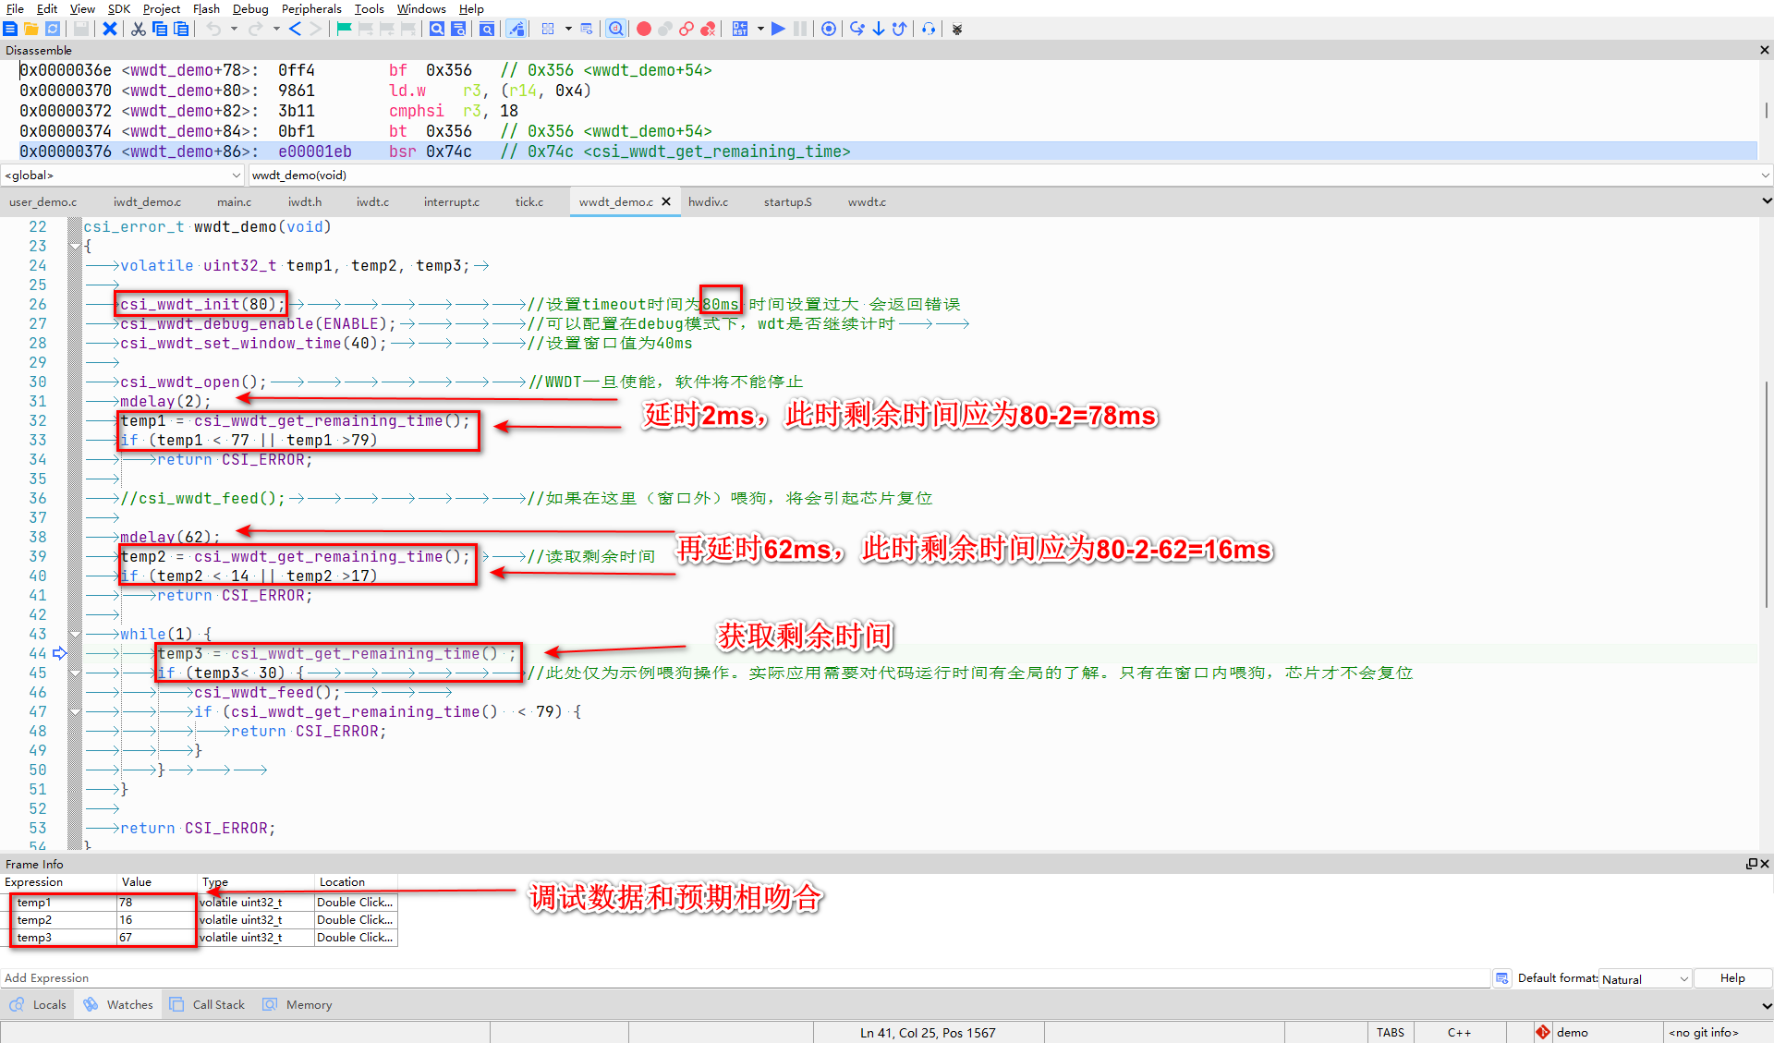Click the step into down-arrow icon
Viewport: 1774px width, 1043px height.
(878, 29)
